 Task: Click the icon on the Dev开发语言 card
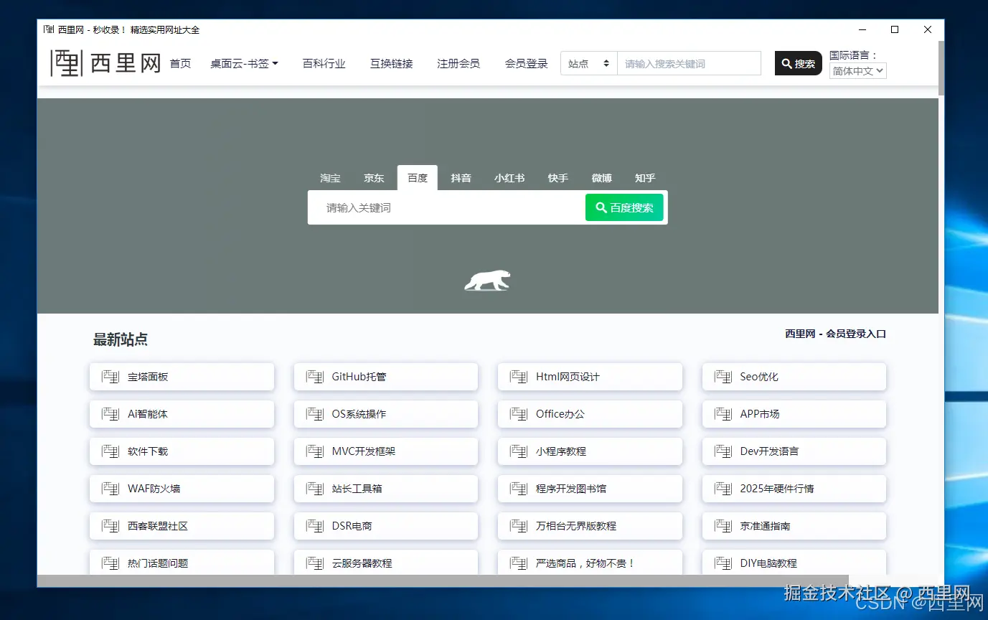tap(723, 451)
